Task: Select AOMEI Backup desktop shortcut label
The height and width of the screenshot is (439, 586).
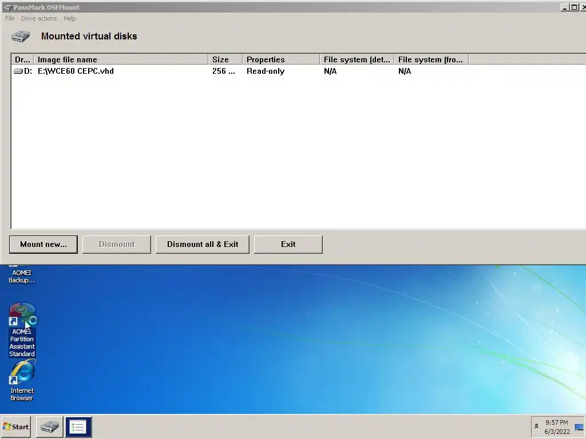Action: pos(22,276)
